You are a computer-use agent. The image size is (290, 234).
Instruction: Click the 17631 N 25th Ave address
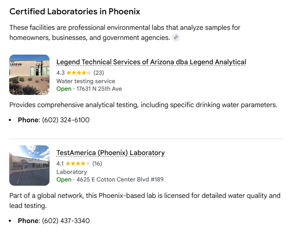pos(99,89)
